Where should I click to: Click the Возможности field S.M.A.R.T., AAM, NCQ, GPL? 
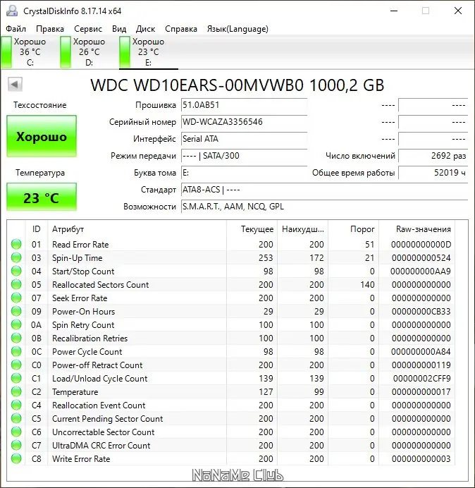coord(324,207)
